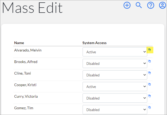Image resolution: width=167 pixels, height=115 pixels.
Task: Select the name Curry, Victoria
Action: pos(26,96)
